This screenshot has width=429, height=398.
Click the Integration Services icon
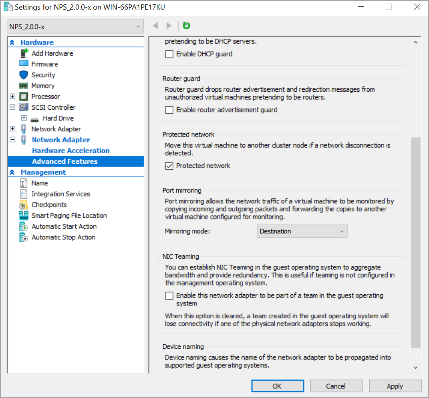(24, 193)
